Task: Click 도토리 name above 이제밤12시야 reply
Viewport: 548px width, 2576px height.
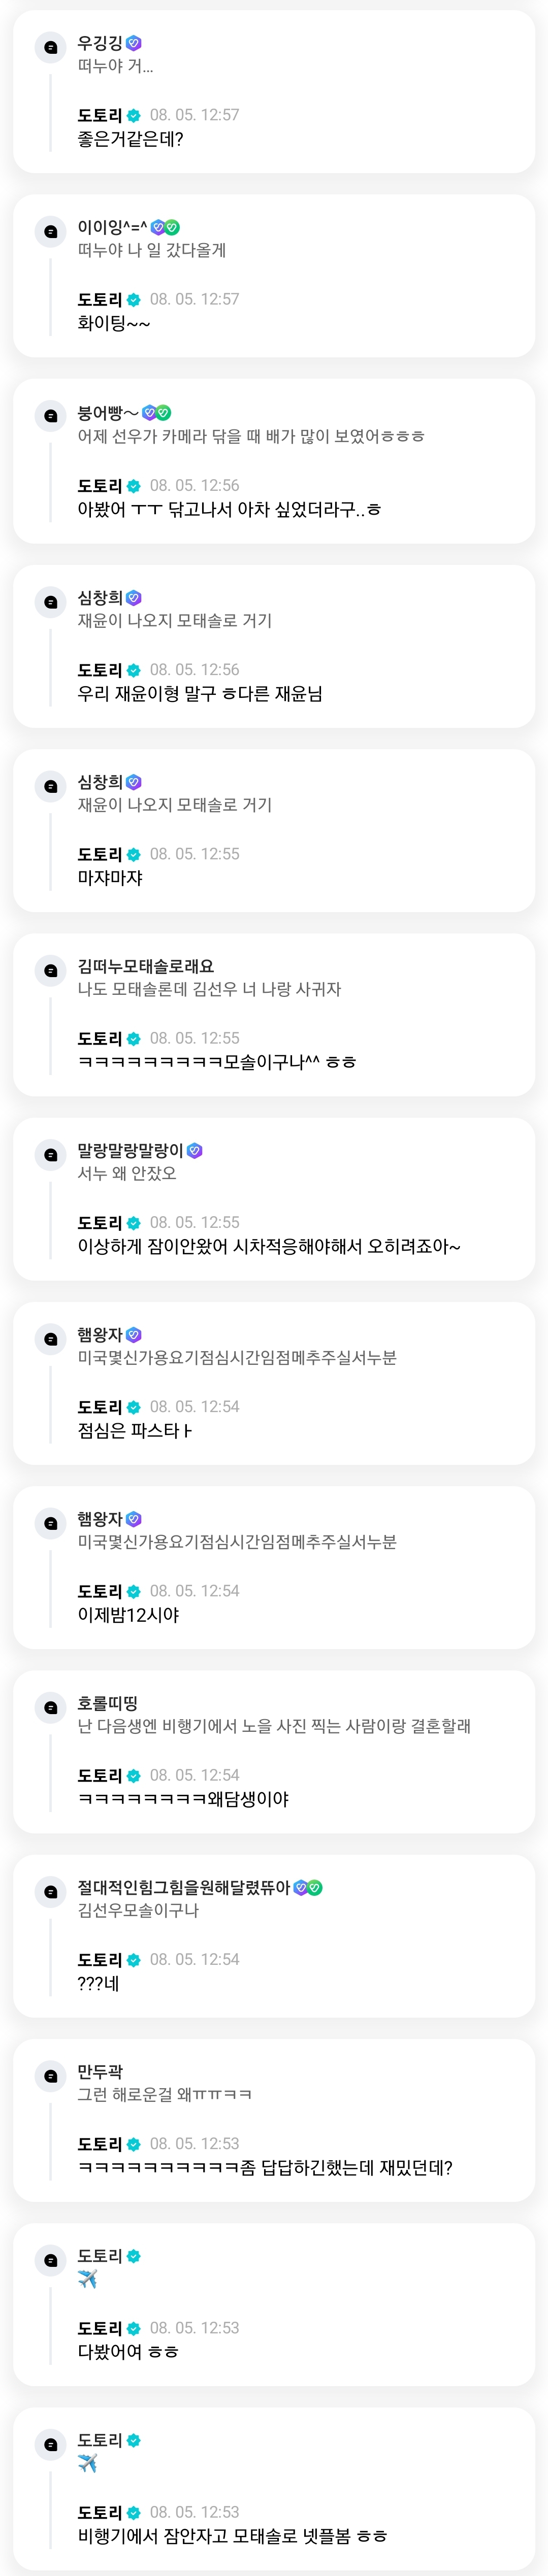Action: 100,1591
